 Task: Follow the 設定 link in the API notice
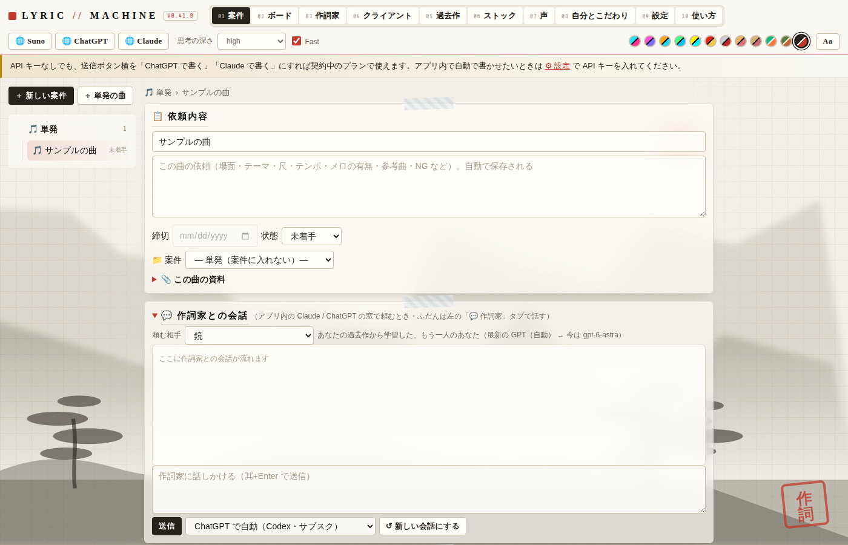[x=557, y=66]
